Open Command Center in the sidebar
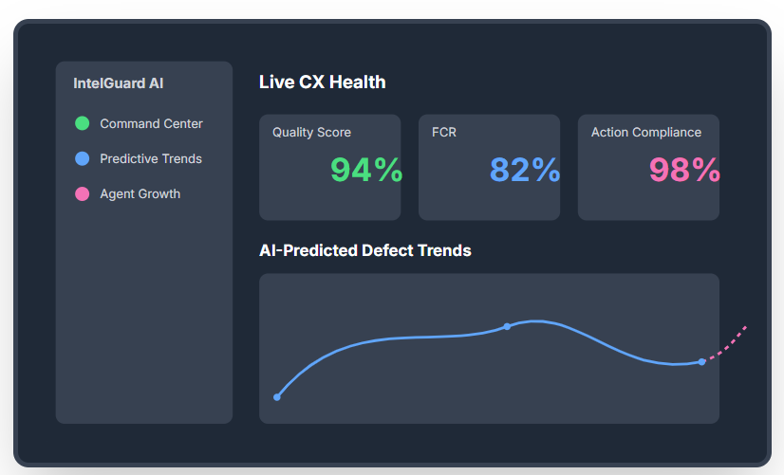 tap(151, 123)
